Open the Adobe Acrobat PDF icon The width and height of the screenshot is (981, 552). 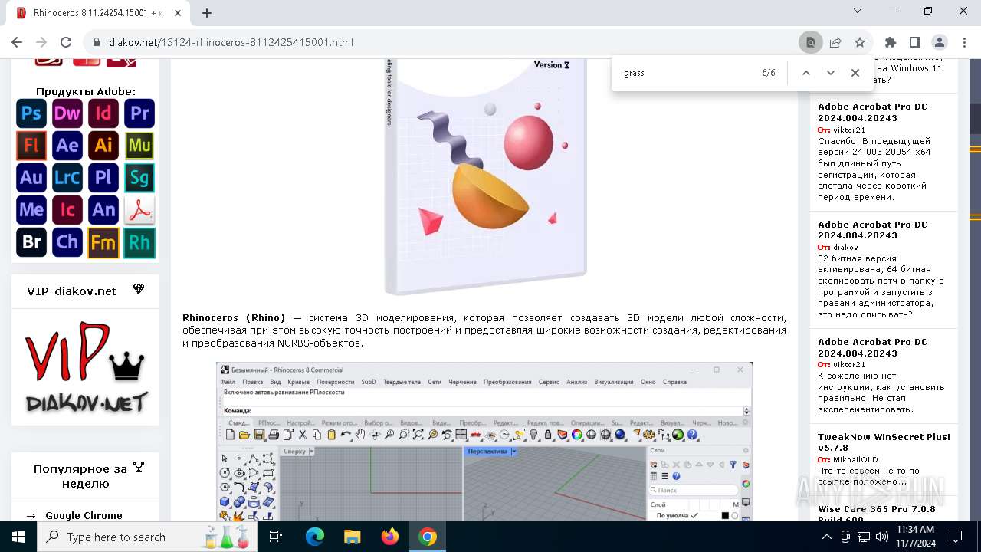(x=139, y=210)
